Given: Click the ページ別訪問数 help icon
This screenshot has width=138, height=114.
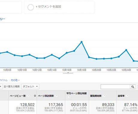Looking at the screenshot, I should [56, 96].
